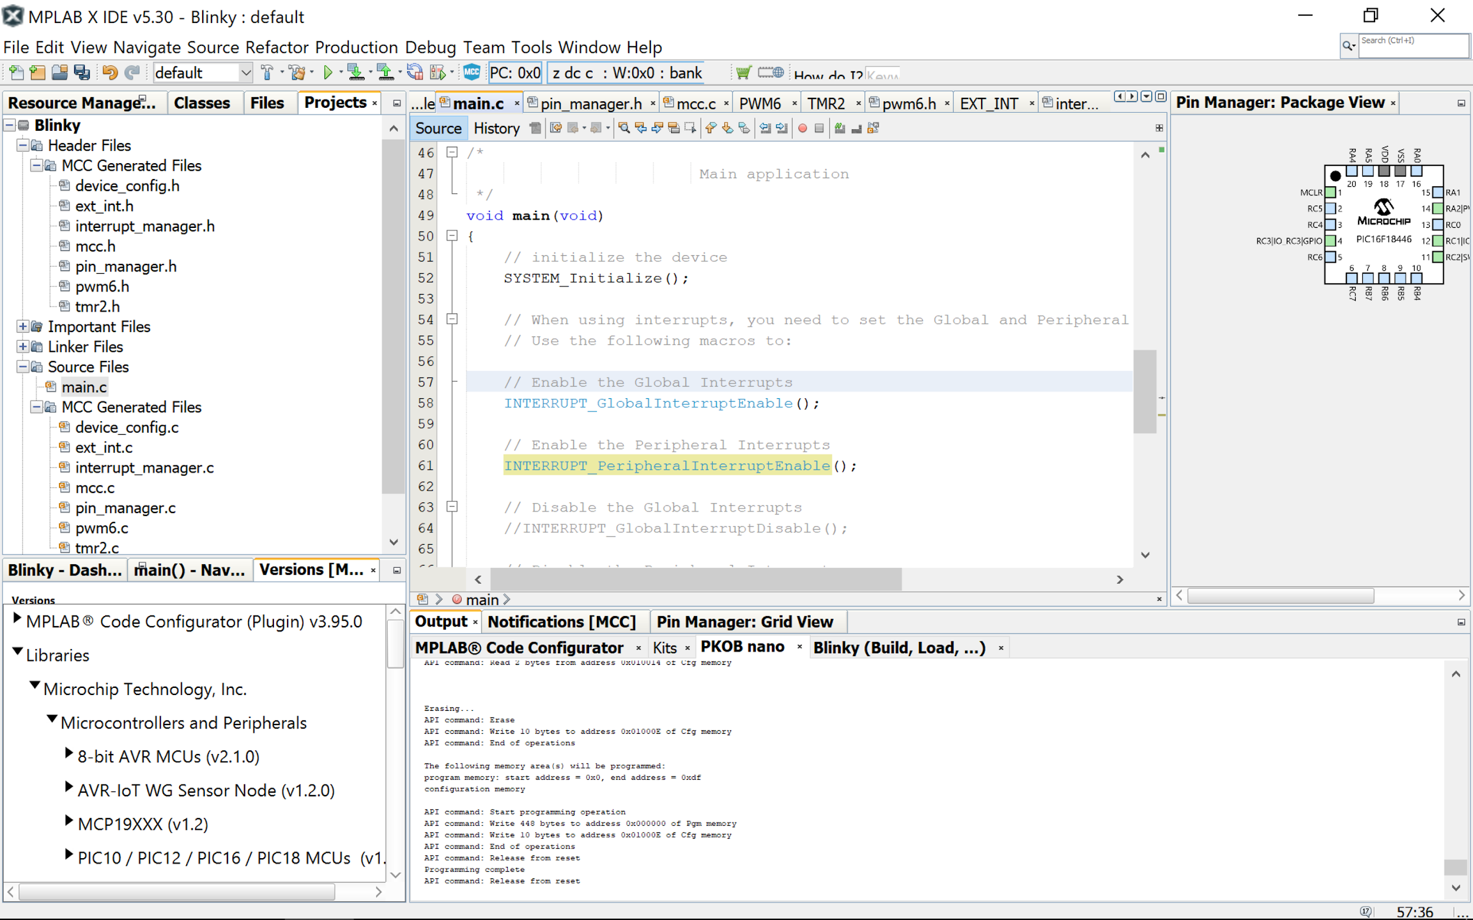
Task: Switch to the pin_manager.h editor tab
Action: tap(591, 104)
